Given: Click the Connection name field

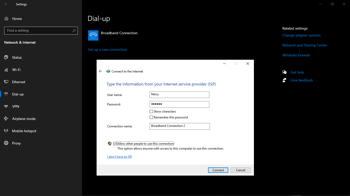Looking at the screenshot, I should click(x=180, y=126).
